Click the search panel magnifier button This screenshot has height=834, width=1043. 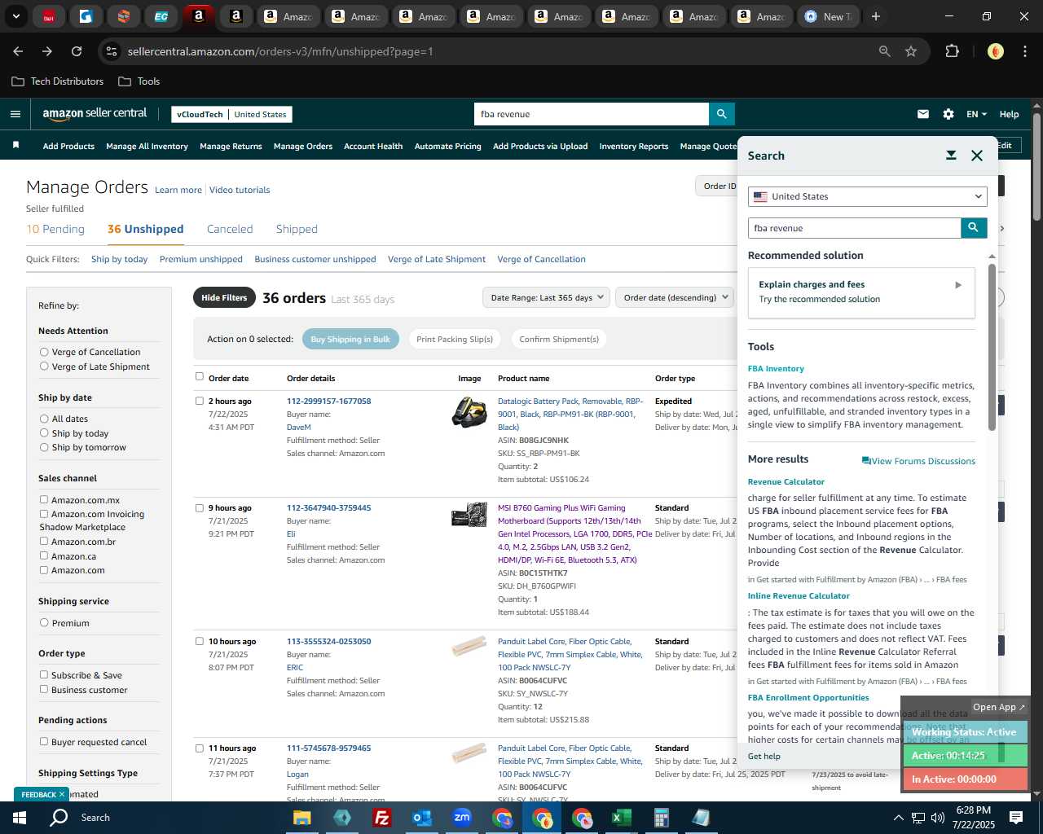click(x=974, y=228)
